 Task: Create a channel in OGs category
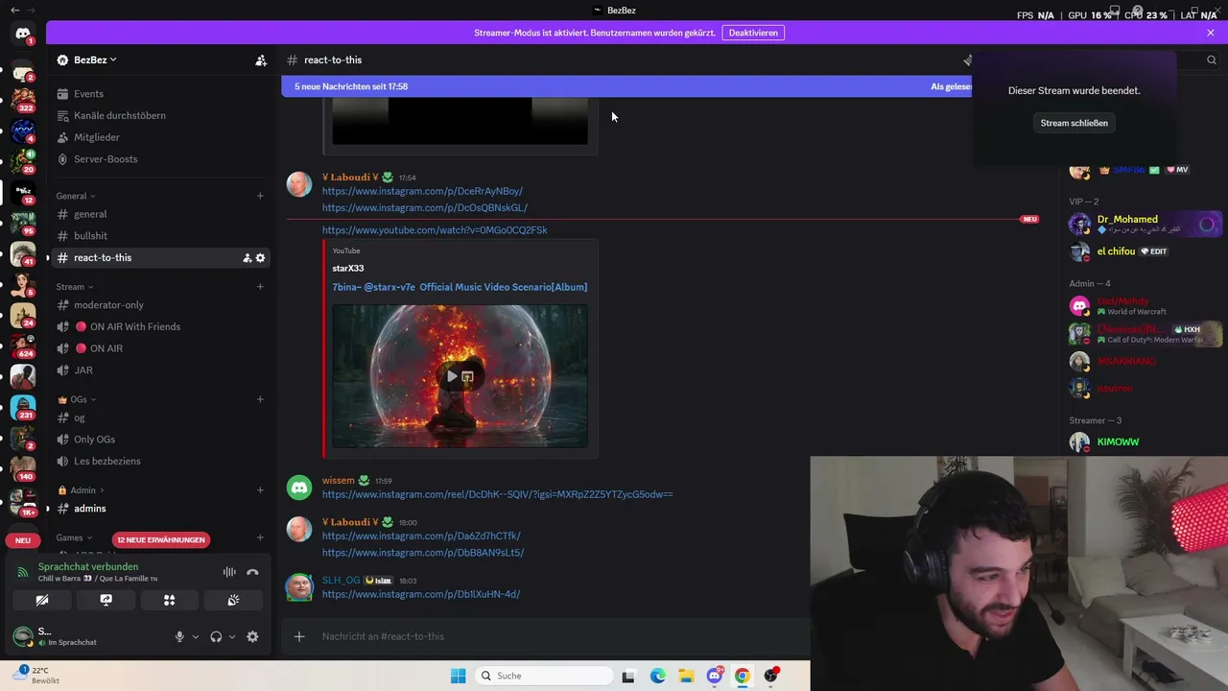point(260,399)
